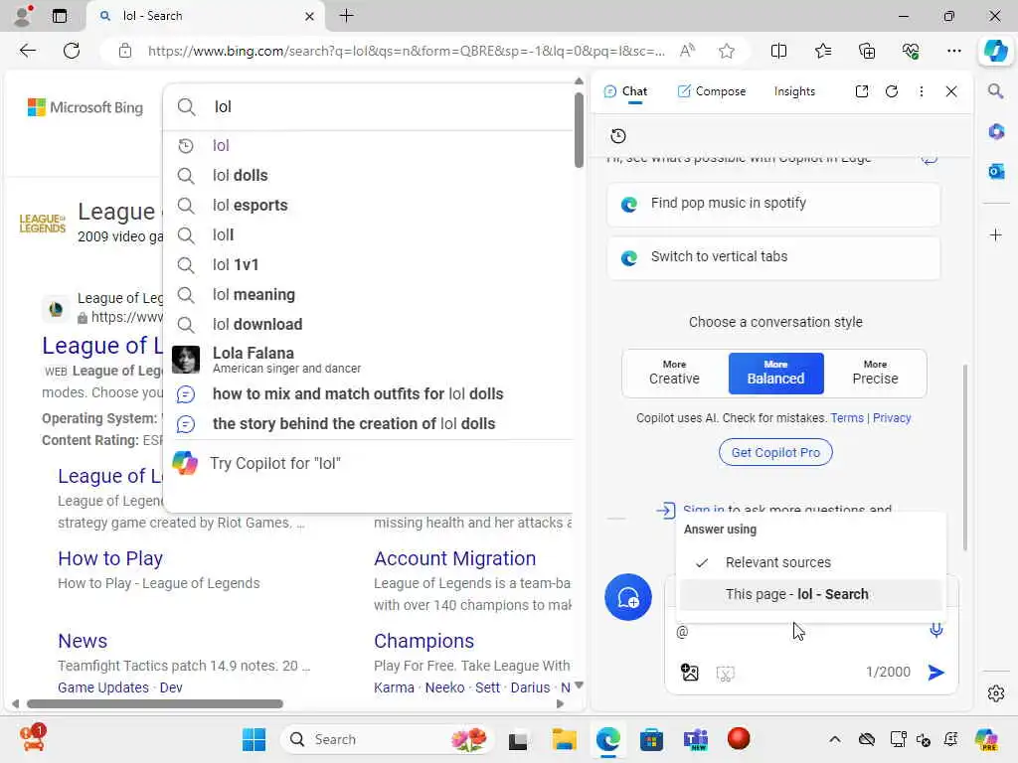Open a new browser tab

347,16
